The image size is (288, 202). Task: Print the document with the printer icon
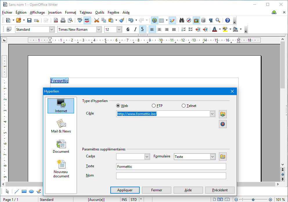tap(63, 20)
